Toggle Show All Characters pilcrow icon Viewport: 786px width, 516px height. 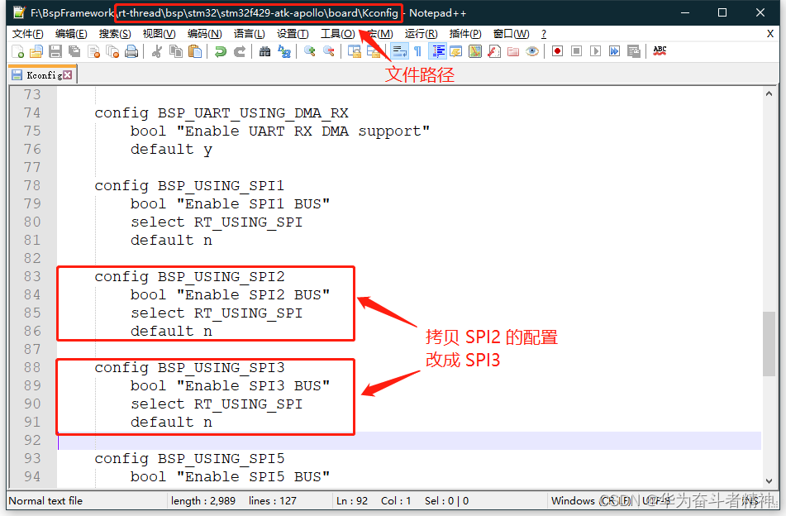click(417, 50)
